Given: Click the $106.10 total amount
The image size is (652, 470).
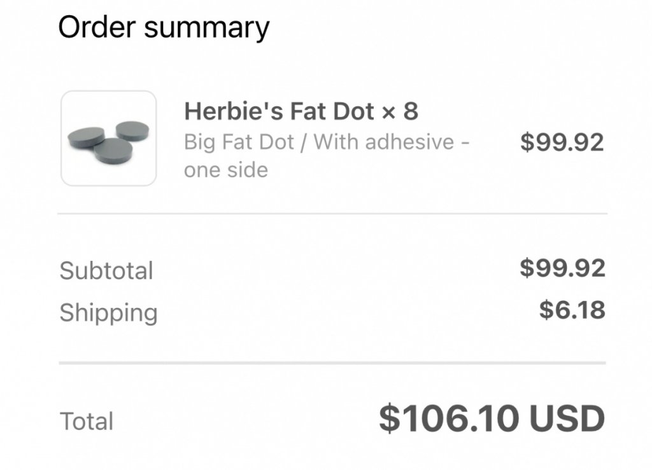Looking at the screenshot, I should [449, 418].
